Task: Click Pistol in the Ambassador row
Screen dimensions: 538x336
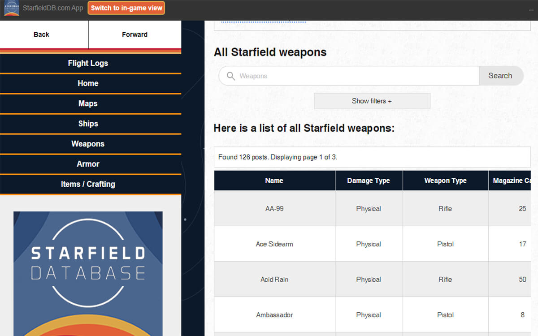Action: coord(445,315)
